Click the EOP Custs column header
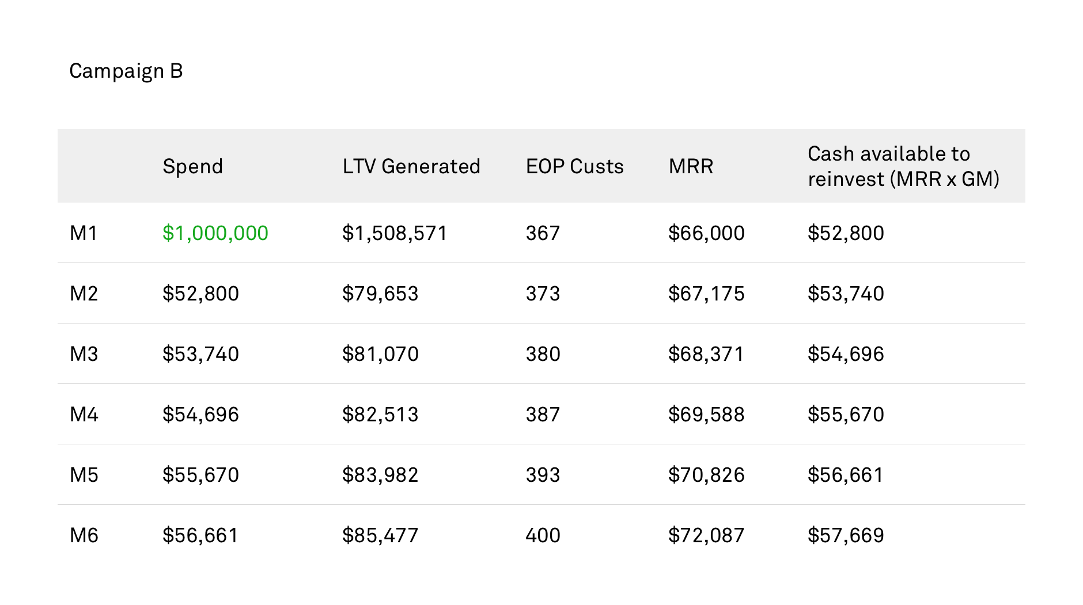1083x605 pixels. pyautogui.click(x=574, y=166)
